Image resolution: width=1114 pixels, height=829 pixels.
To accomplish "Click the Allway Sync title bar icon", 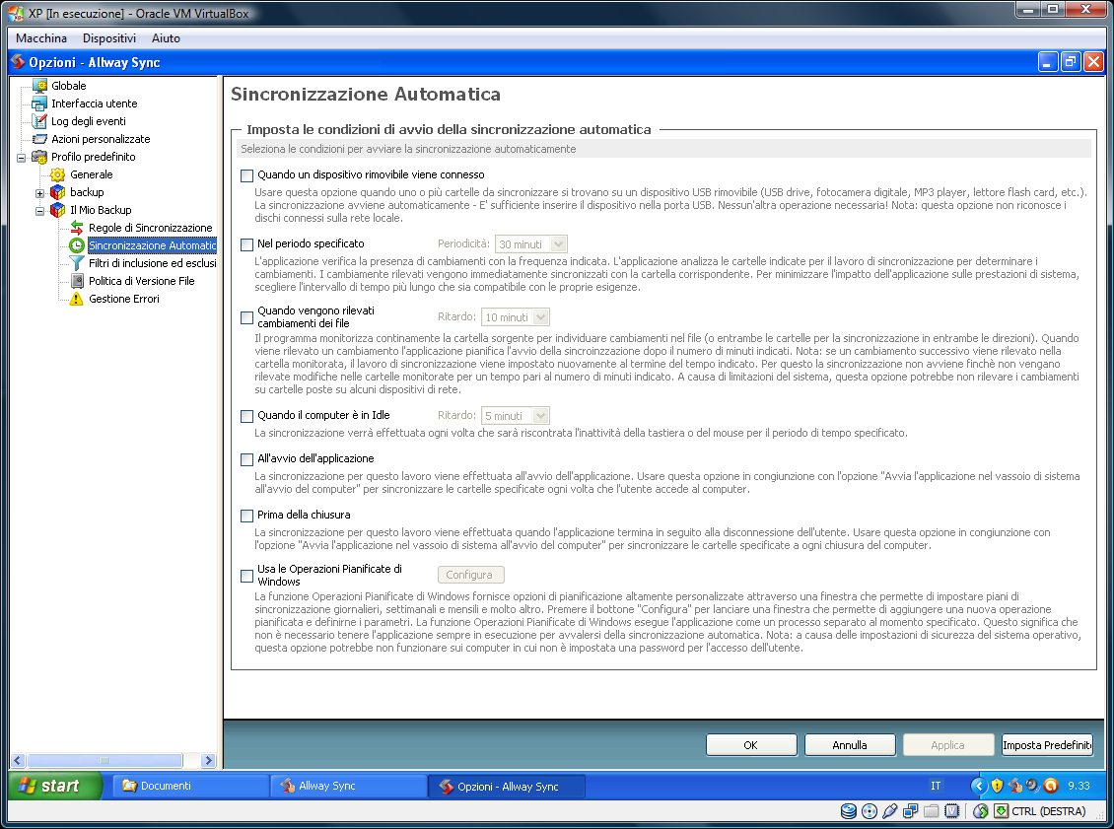I will click(x=19, y=62).
